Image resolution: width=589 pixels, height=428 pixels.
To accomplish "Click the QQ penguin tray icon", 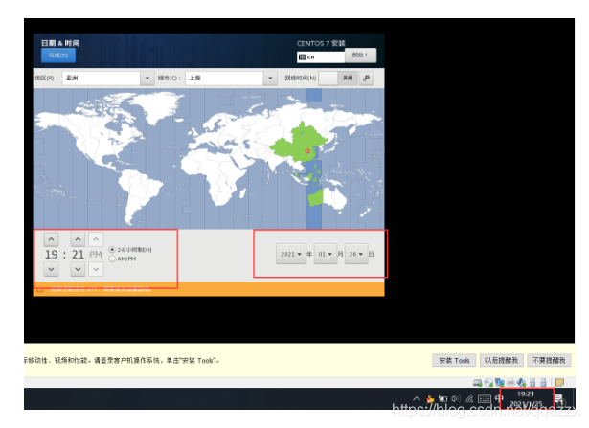I will tap(430, 398).
